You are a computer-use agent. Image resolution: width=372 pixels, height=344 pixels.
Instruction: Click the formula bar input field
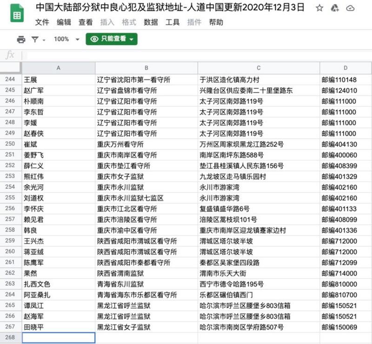tap(195, 55)
